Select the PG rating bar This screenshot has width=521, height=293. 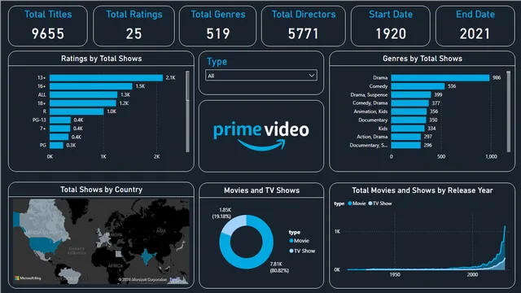pos(56,145)
